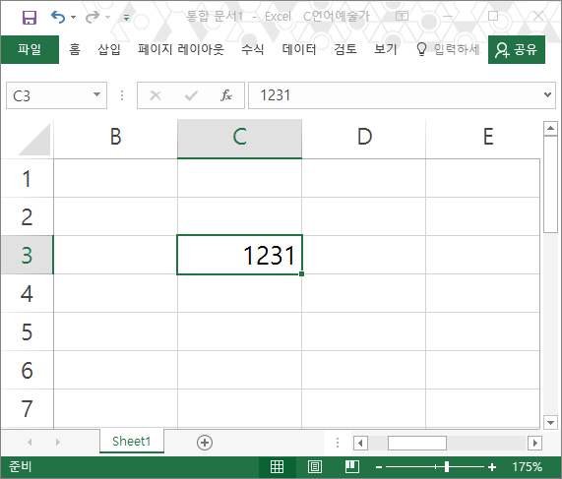This screenshot has width=562, height=479.
Task: Open the 검토 ribbon tab
Action: tap(345, 49)
